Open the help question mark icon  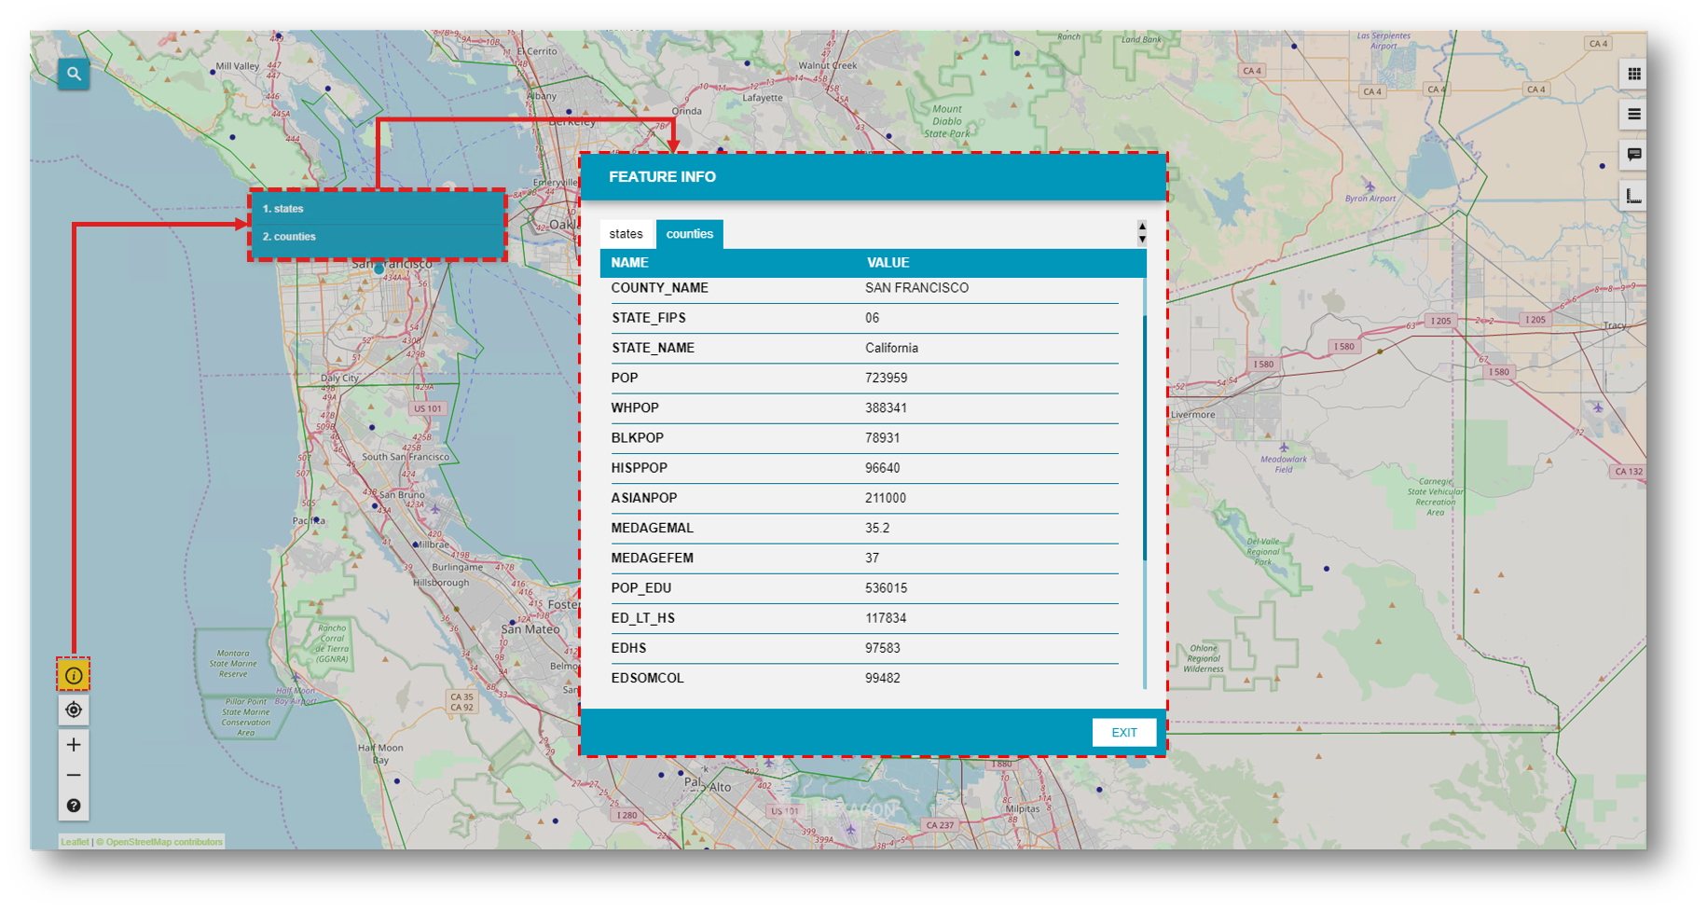click(74, 806)
